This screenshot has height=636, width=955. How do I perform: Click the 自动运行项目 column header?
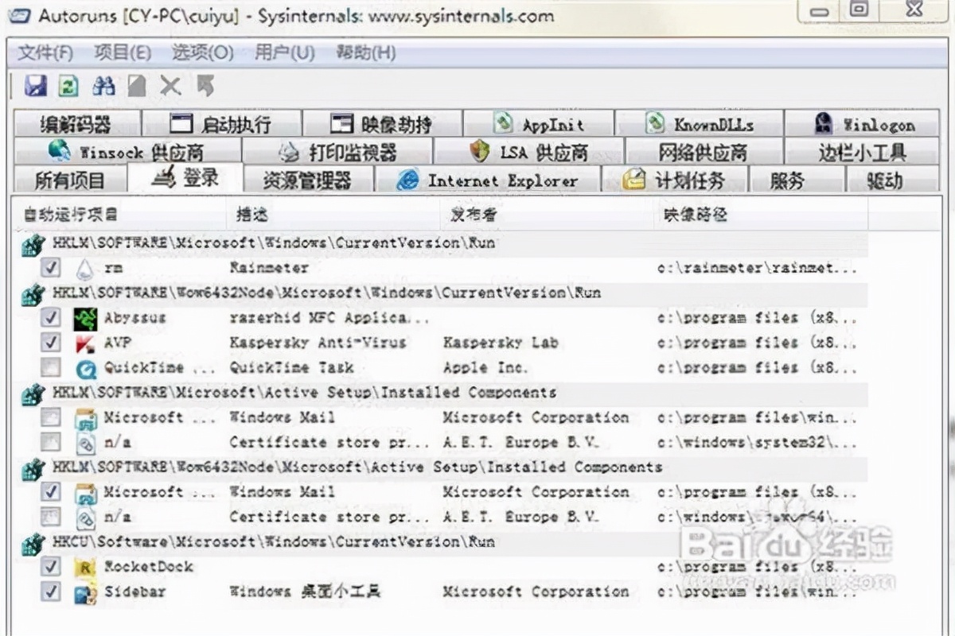(x=68, y=214)
